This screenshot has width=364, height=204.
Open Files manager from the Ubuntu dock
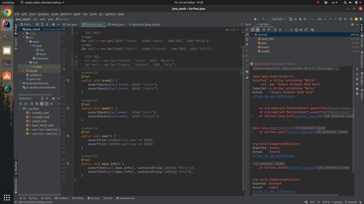pyautogui.click(x=7, y=50)
